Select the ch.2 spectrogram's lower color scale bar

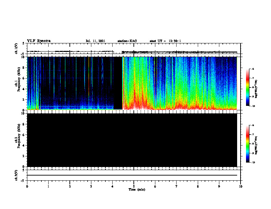(247, 144)
